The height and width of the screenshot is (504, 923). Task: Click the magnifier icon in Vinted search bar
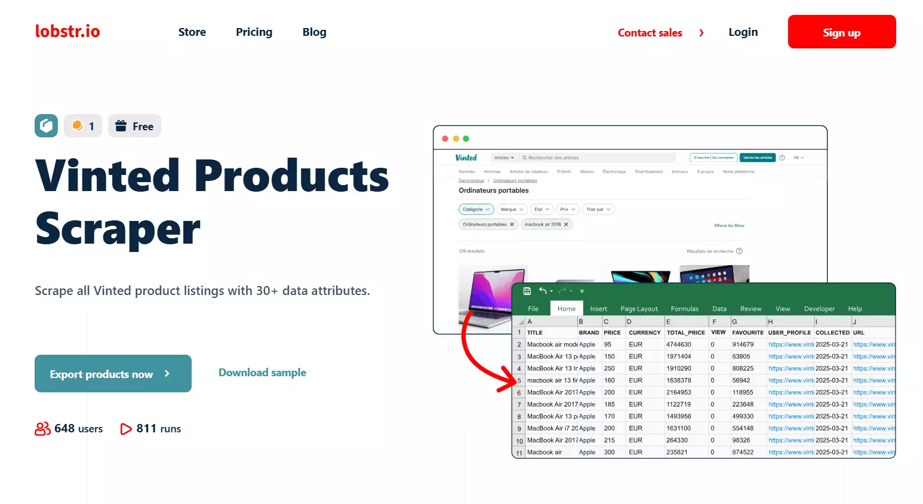coord(525,158)
